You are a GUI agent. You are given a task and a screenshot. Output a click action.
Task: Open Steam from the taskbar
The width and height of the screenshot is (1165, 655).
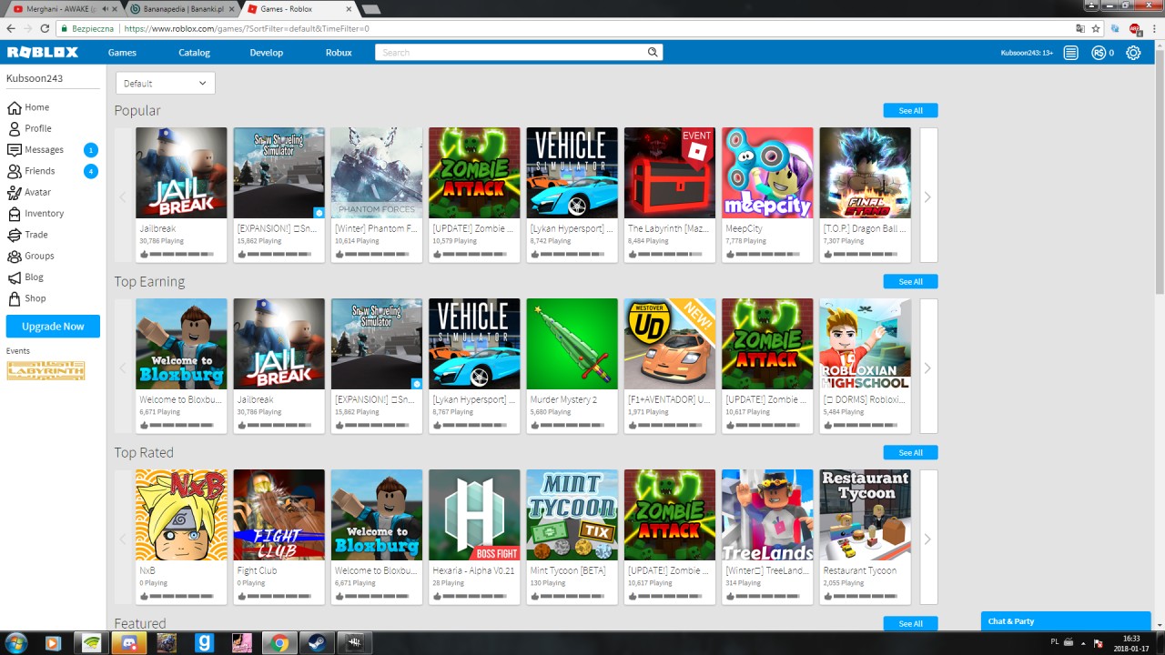tap(318, 643)
